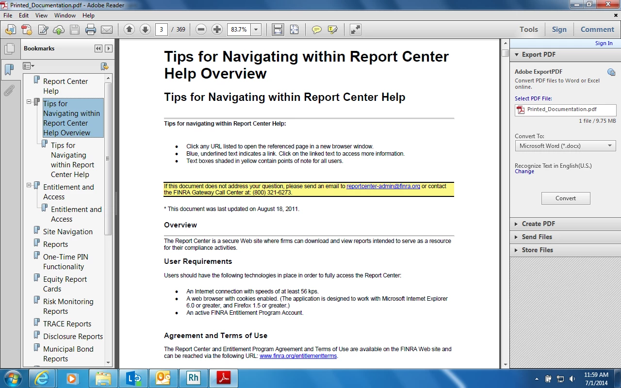Open Outlook from the taskbar

(163, 378)
